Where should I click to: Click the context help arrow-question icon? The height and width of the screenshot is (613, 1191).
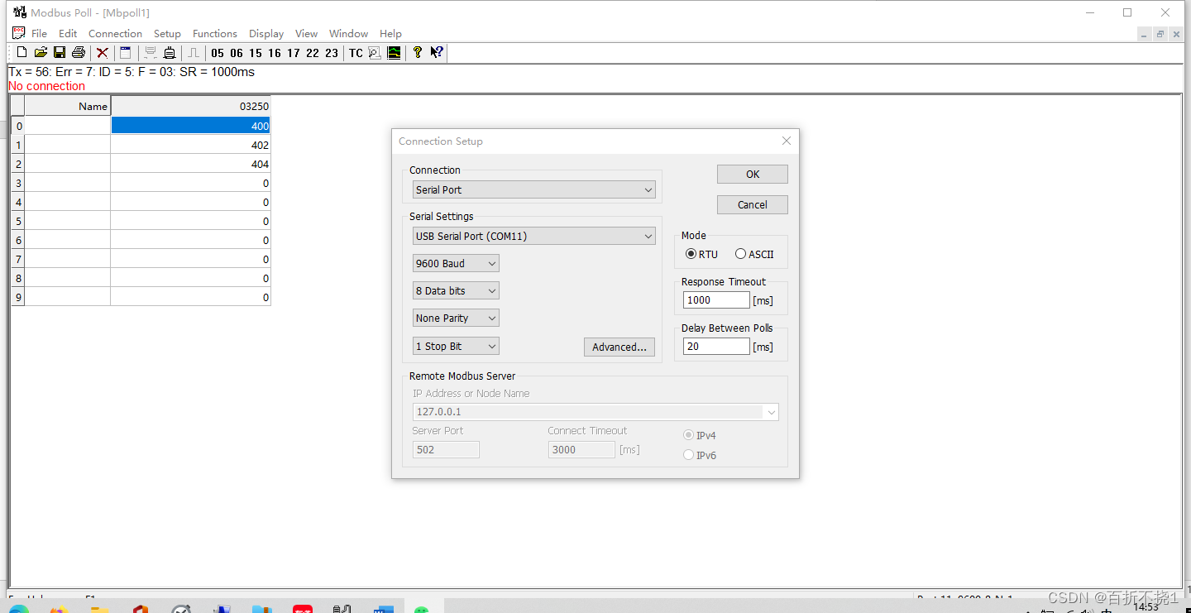coord(437,52)
